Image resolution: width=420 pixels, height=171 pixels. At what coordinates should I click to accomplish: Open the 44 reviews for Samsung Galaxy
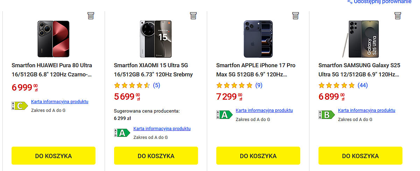pos(363,85)
